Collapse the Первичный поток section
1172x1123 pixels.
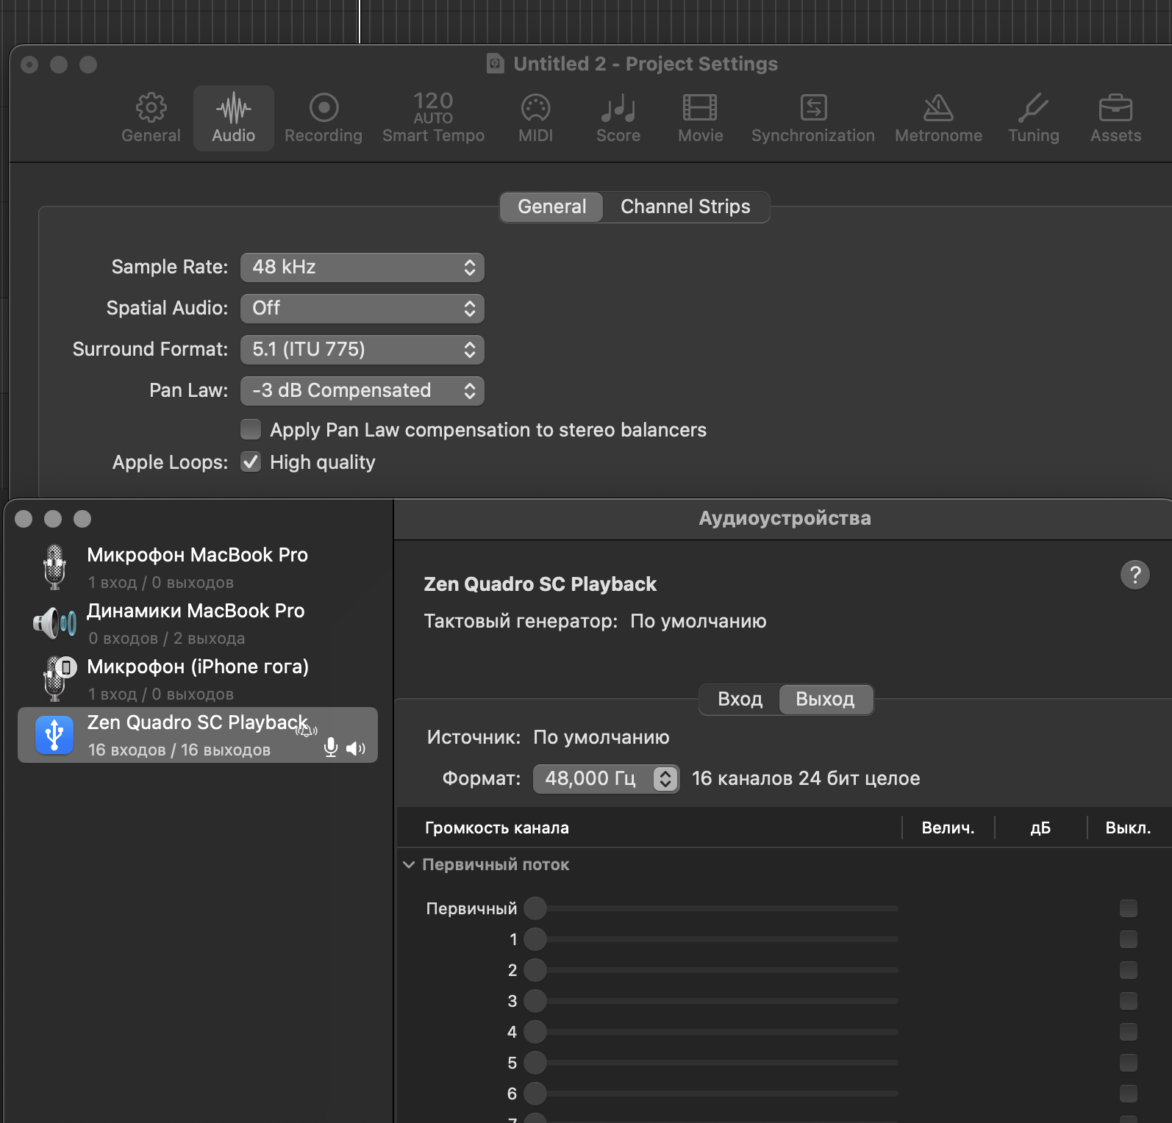(x=409, y=865)
